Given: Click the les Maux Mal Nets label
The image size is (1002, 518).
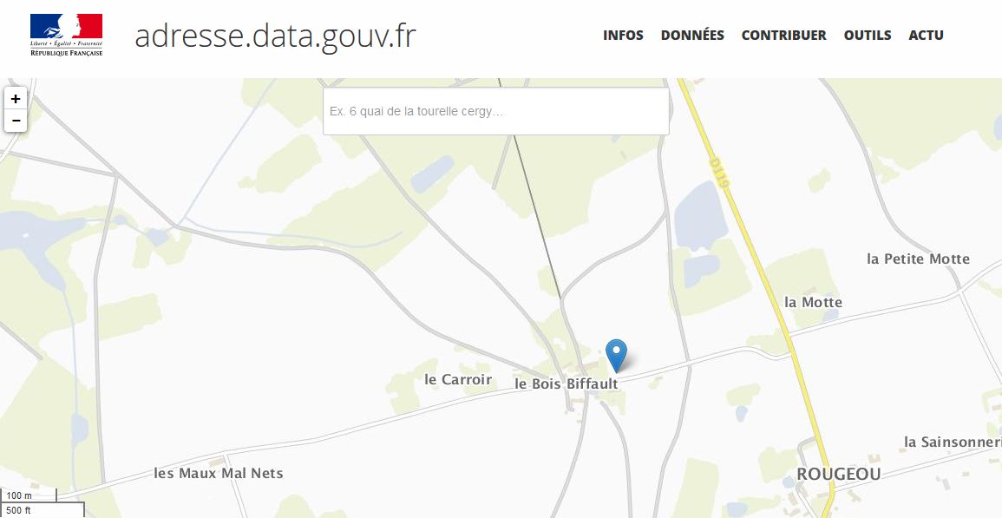Looking at the screenshot, I should [x=219, y=473].
